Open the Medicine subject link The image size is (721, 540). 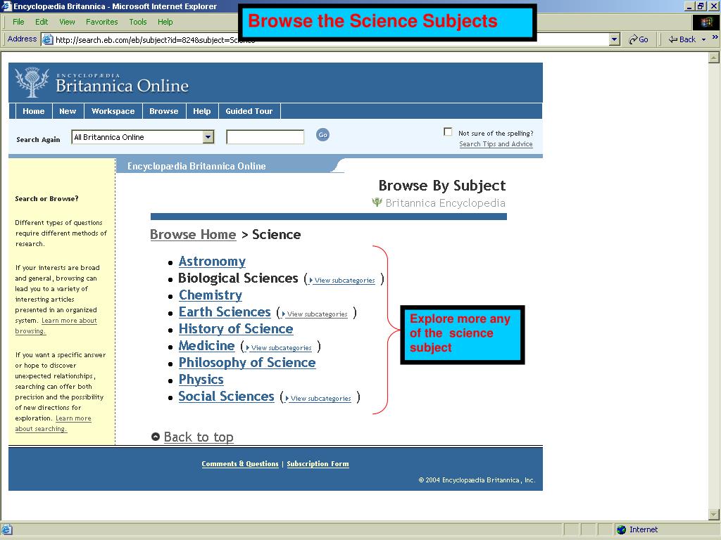206,346
